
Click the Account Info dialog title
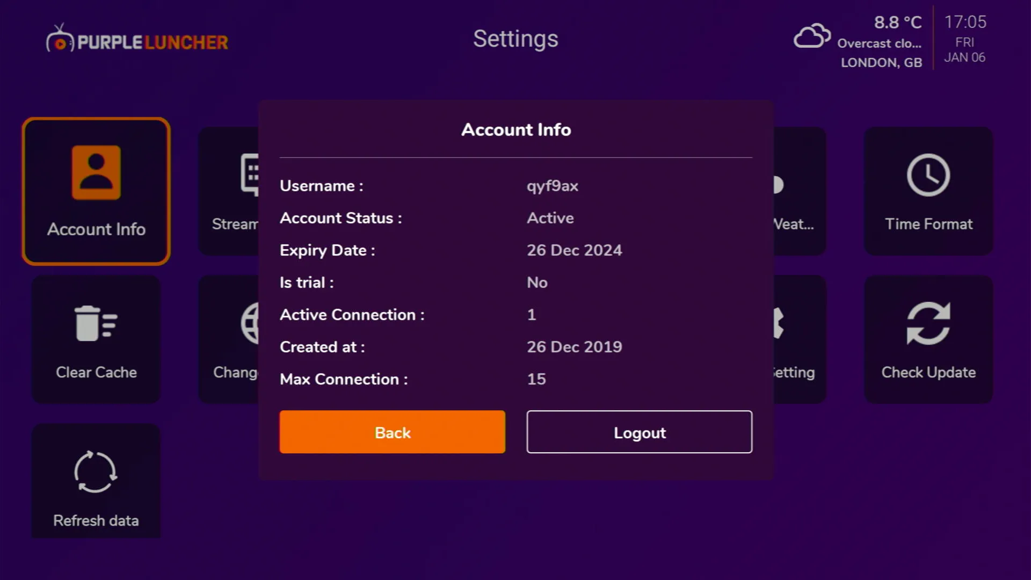[x=516, y=129]
